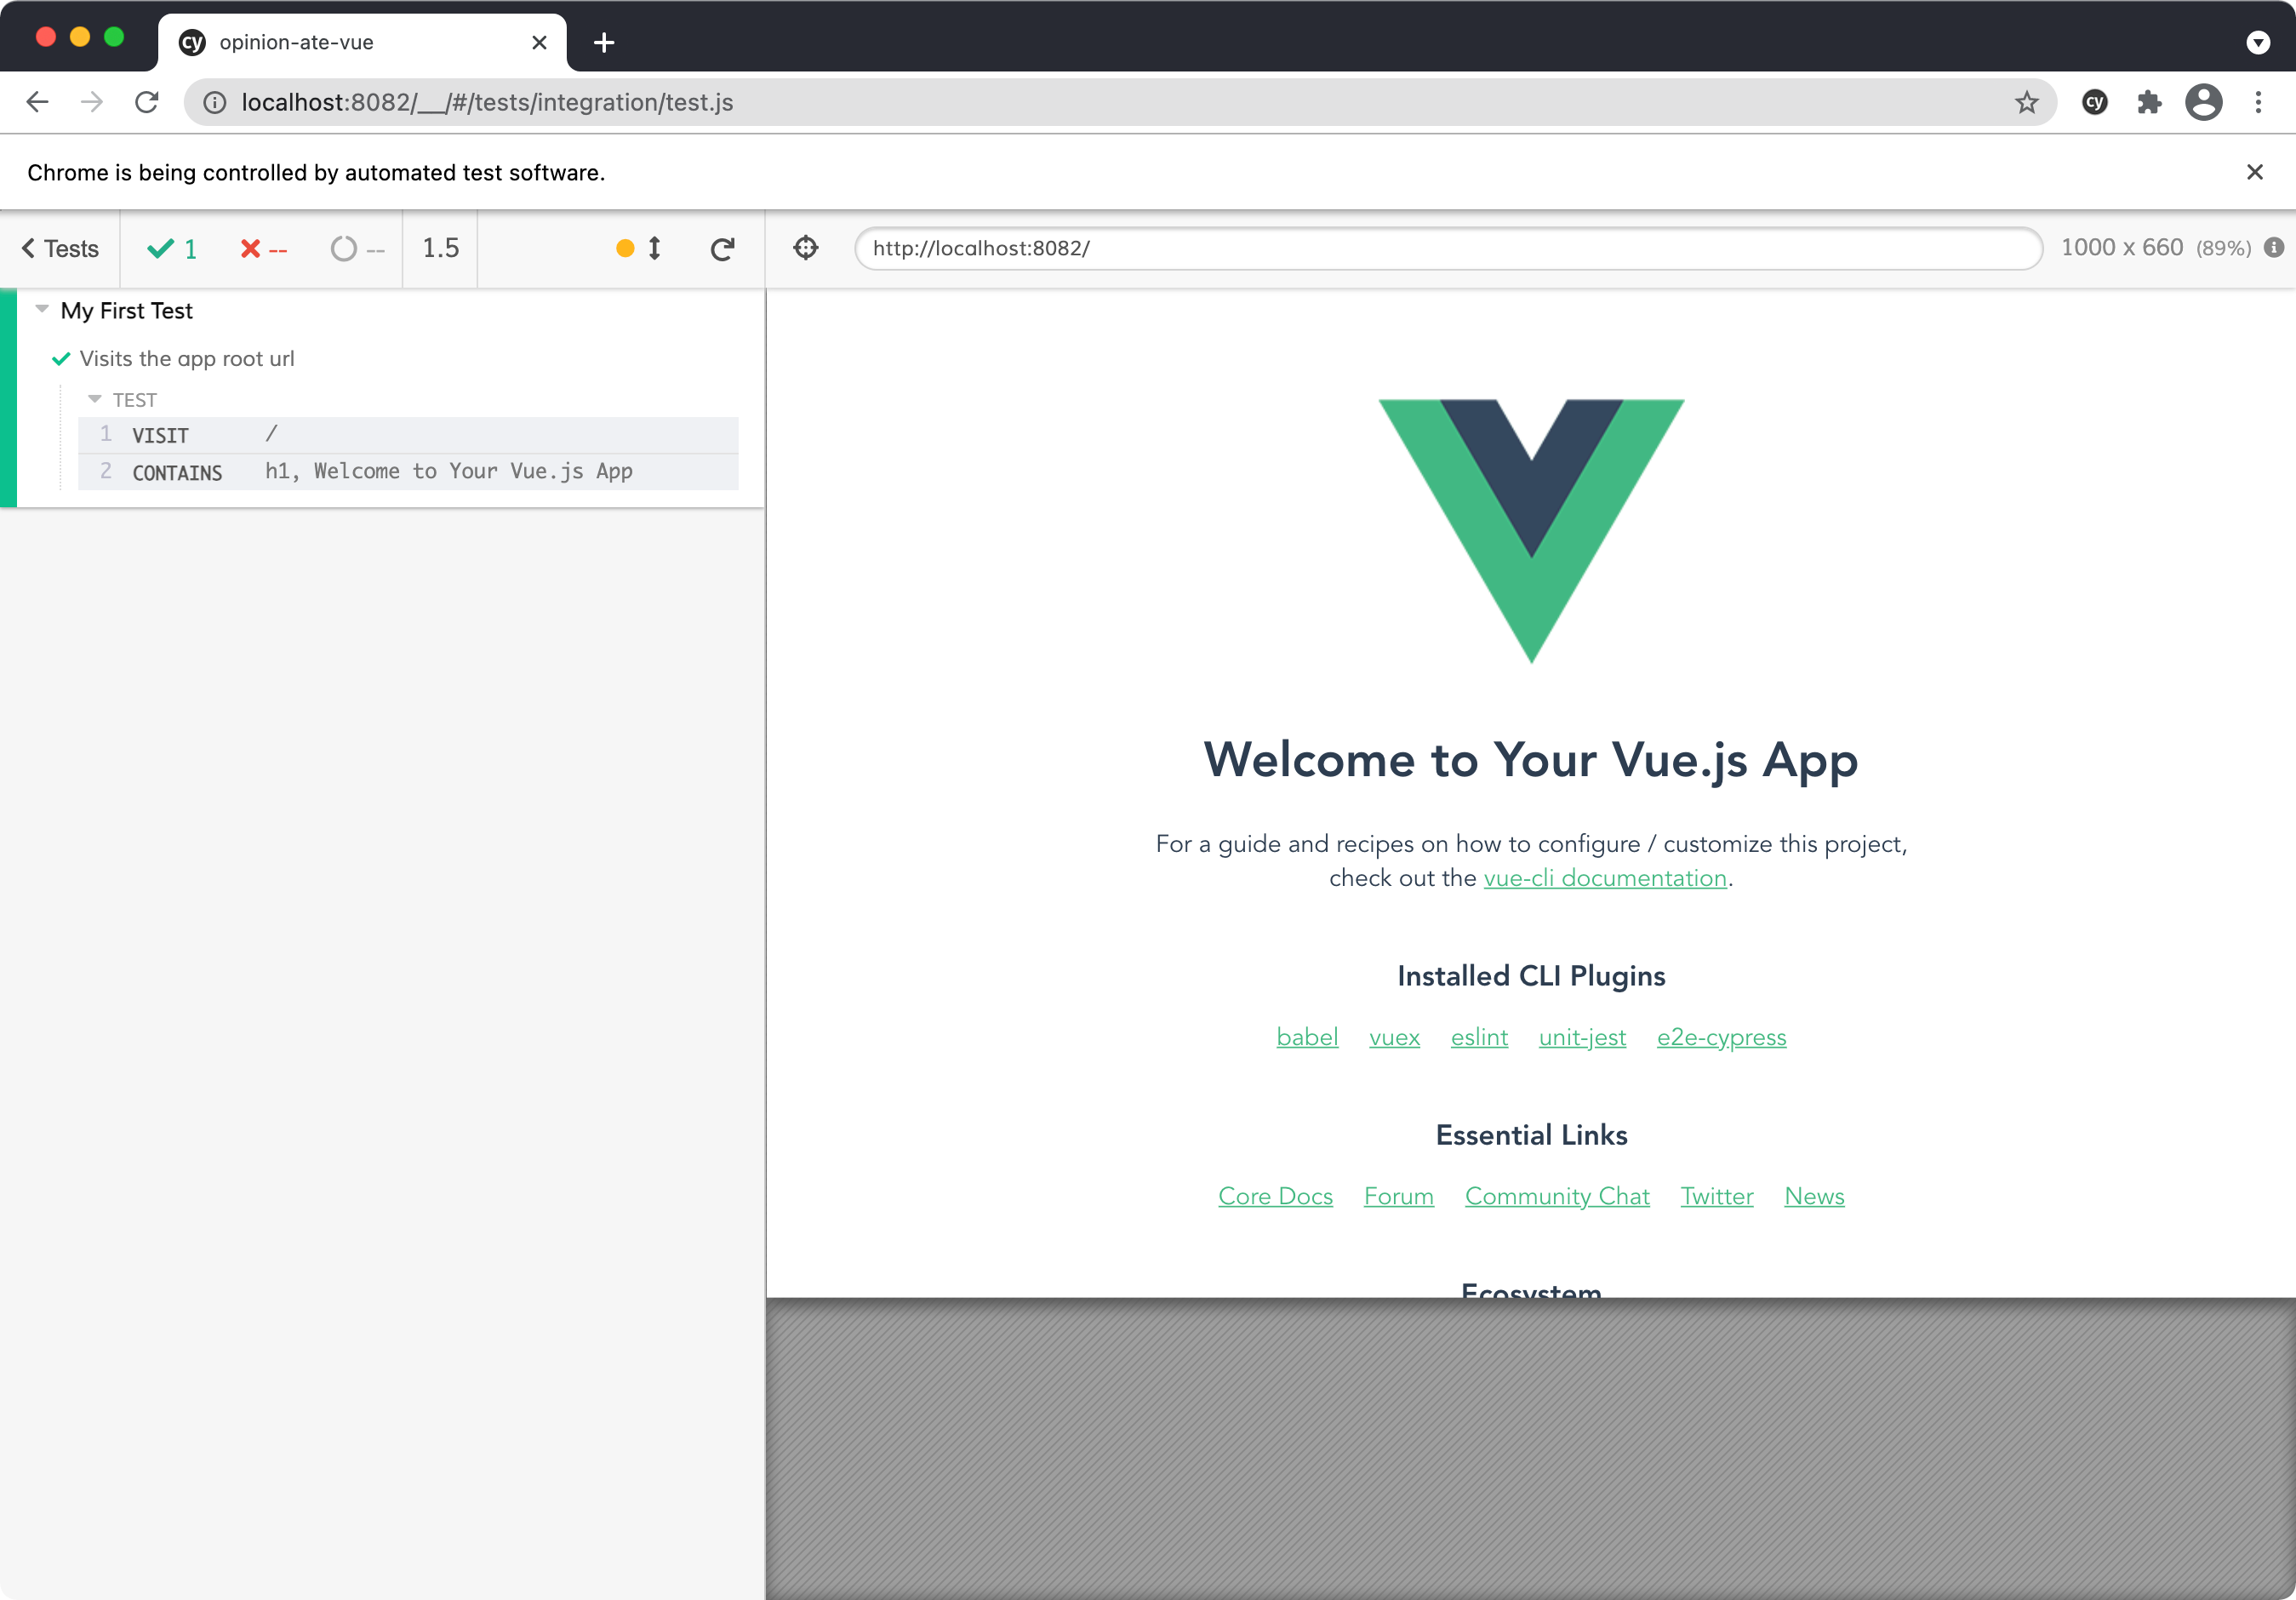The image size is (2296, 1600).
Task: Click the pending tests circle indicator
Action: [x=357, y=249]
